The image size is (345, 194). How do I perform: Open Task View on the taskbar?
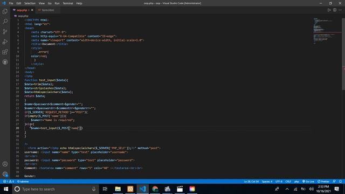point(105,189)
